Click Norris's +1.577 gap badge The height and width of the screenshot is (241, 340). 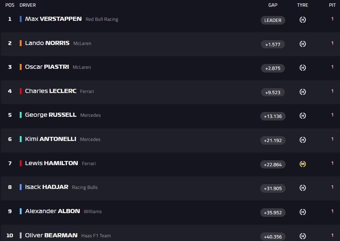273,44
